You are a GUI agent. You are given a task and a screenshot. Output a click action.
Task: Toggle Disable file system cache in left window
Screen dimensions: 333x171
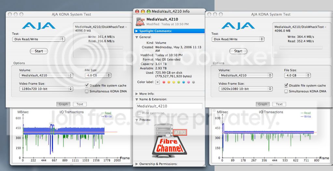tap(87, 85)
